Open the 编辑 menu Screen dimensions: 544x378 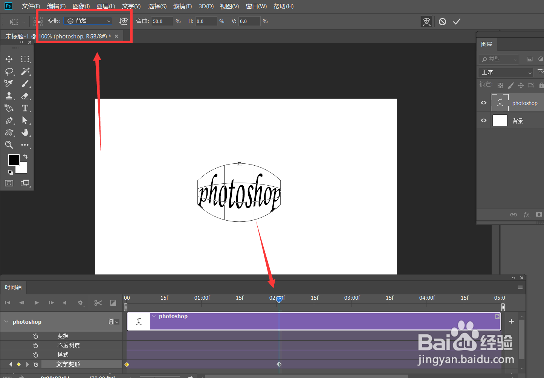[x=56, y=6]
